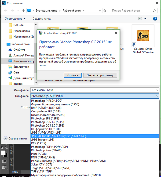Expand the Упорядочить dropdown menu
Image resolution: width=161 pixels, height=177 pixels.
tap(15, 19)
